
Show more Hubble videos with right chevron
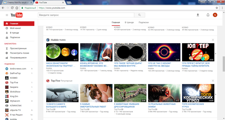coord(215,54)
